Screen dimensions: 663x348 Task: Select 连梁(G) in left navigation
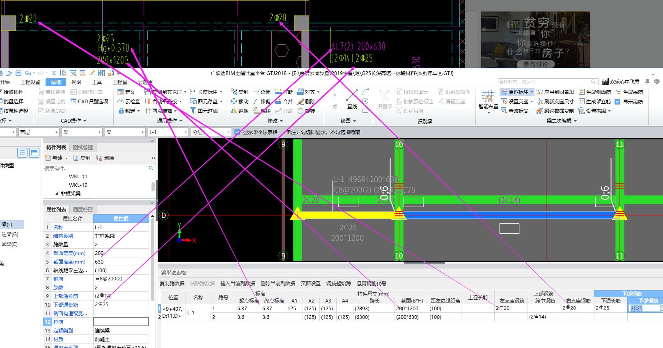(x=10, y=234)
